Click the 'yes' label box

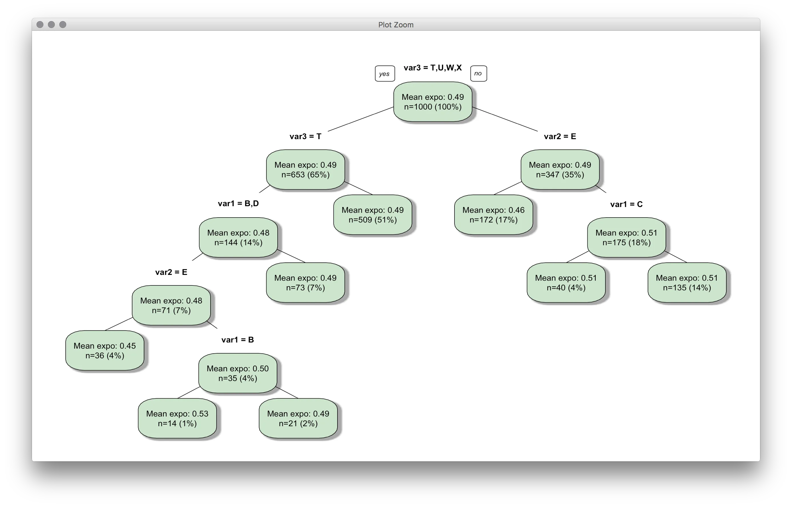(x=384, y=74)
